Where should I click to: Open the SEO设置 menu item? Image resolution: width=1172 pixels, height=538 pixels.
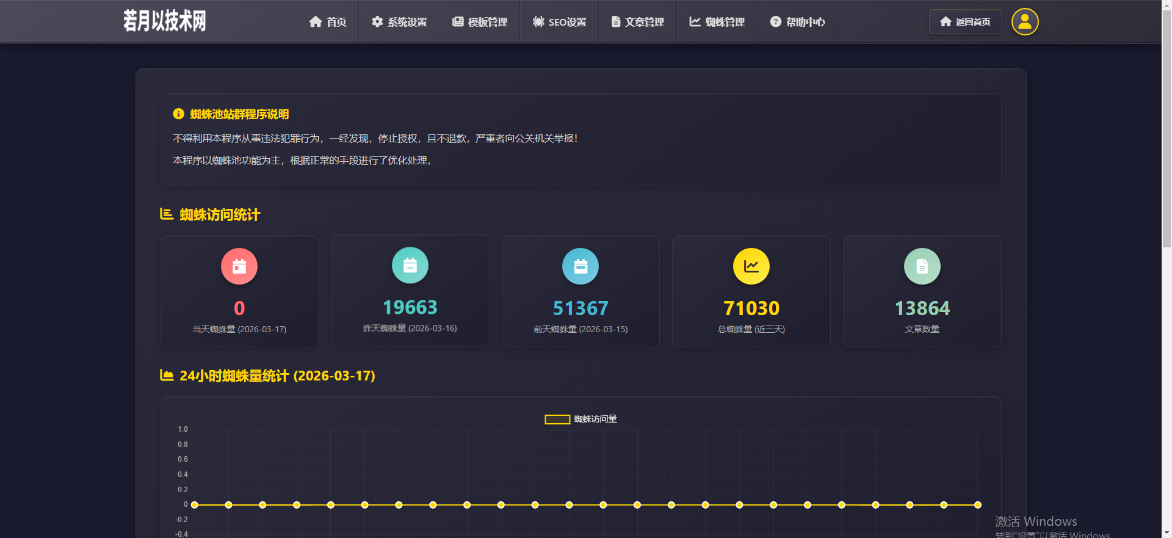(x=559, y=22)
